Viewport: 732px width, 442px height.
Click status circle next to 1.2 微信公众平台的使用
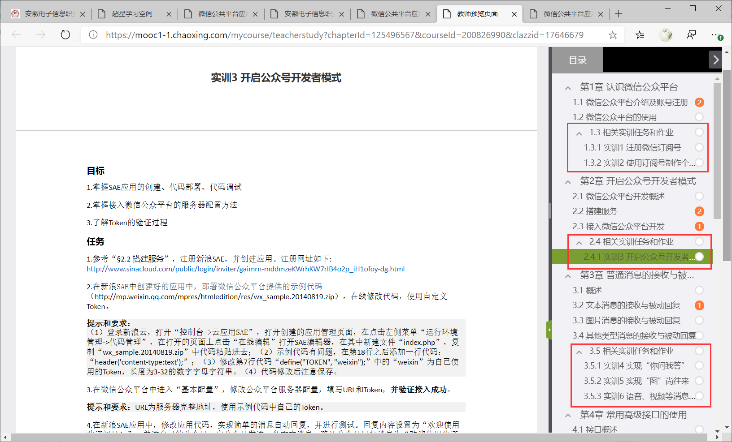pos(699,117)
